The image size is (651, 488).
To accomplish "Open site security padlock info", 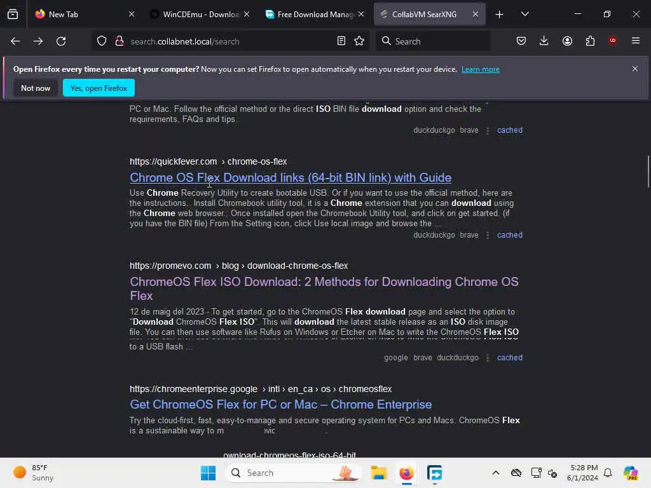I will coord(120,41).
